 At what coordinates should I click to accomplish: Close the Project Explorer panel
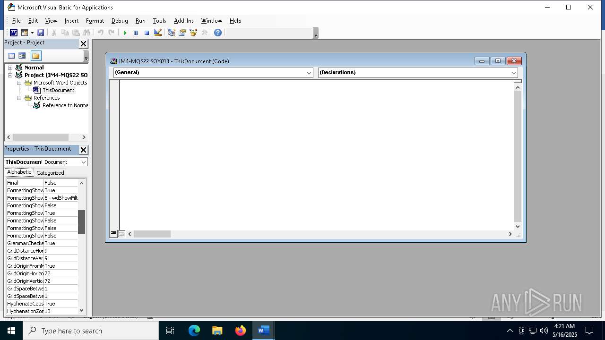pos(83,43)
